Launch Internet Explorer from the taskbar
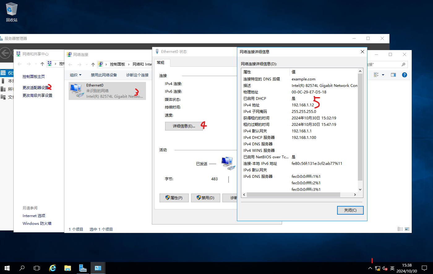This screenshot has height=274, width=433. 52,268
